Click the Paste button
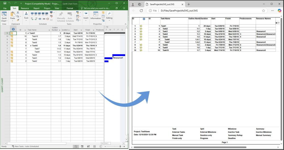 point(12,16)
